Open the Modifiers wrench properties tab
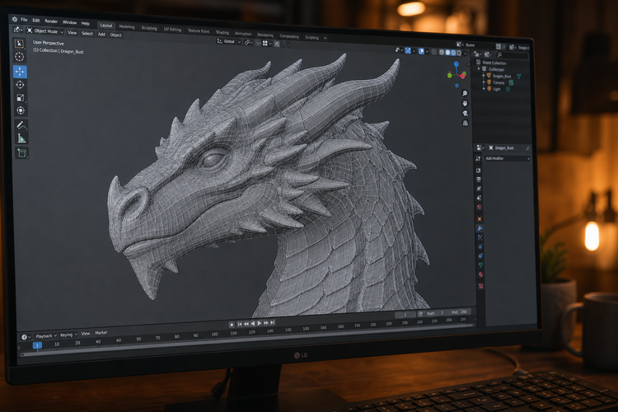The height and width of the screenshot is (412, 618). (480, 228)
